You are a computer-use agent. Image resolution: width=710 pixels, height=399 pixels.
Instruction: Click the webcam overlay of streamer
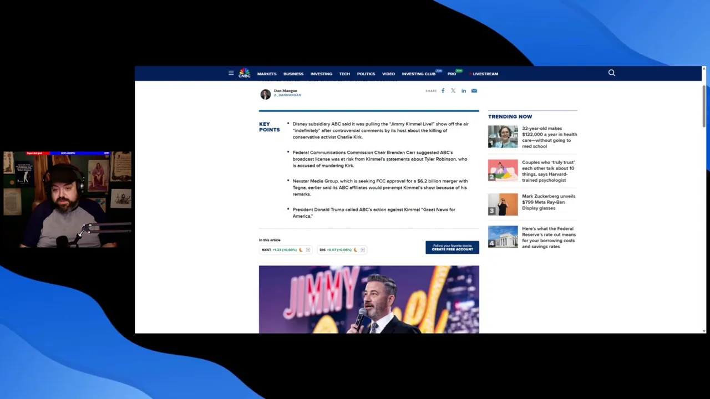67,199
